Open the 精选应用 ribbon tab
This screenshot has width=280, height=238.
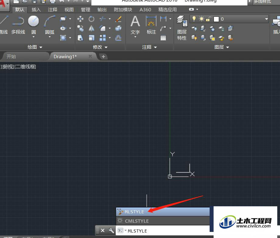(x=167, y=10)
